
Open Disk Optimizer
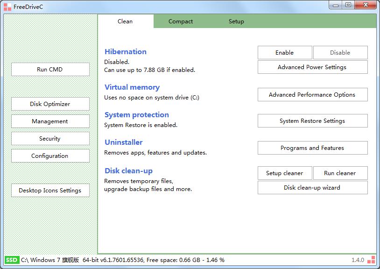[50, 104]
